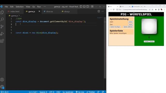Open the Go menu

click(34, 7)
